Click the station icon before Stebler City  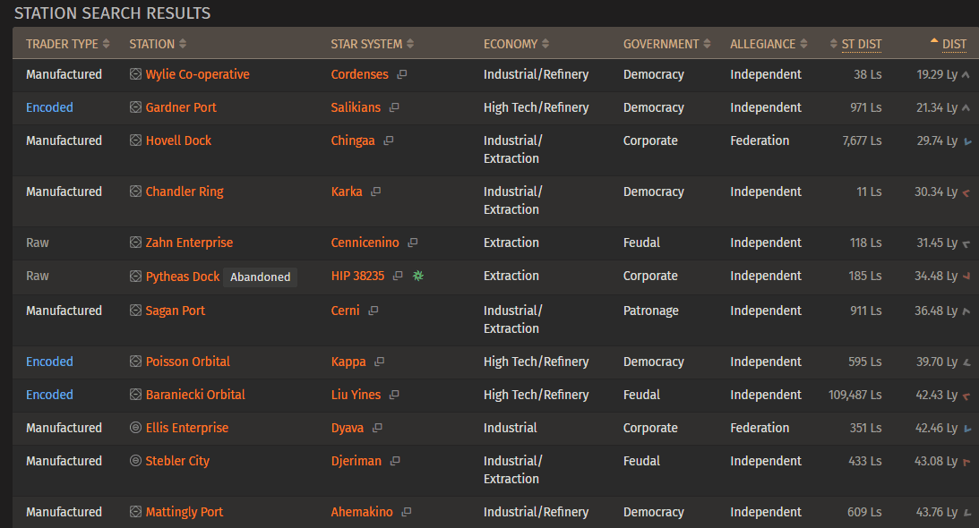tap(136, 462)
